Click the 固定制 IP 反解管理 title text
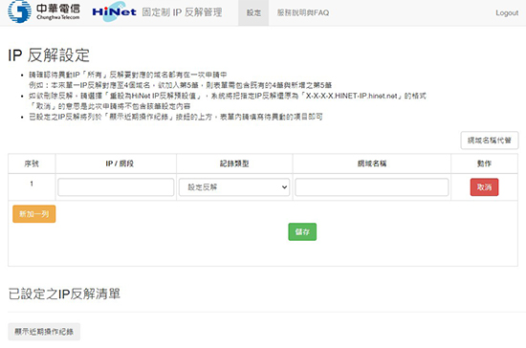Image resolution: width=526 pixels, height=348 pixels. pos(182,12)
